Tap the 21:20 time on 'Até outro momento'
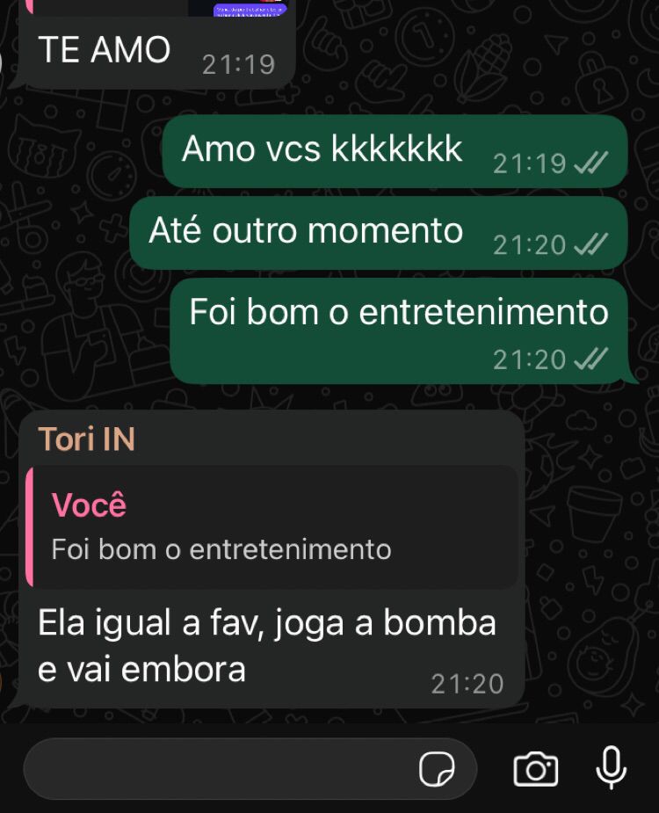This screenshot has height=813, width=659. pos(529,244)
